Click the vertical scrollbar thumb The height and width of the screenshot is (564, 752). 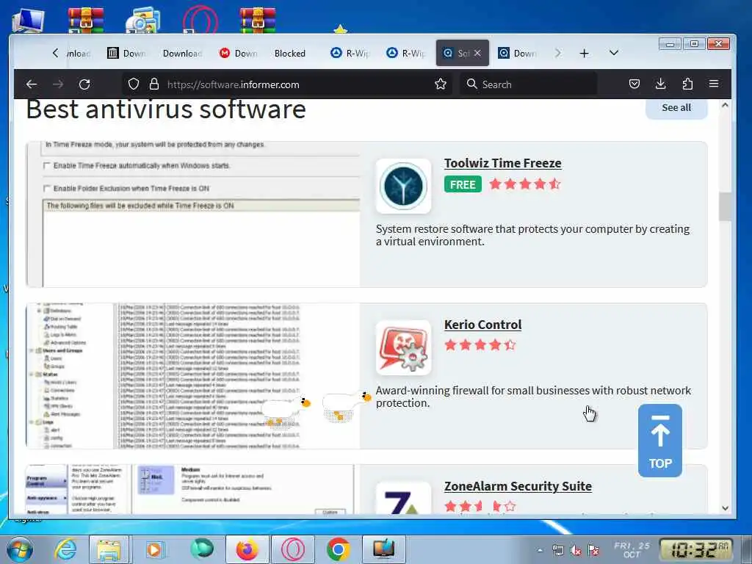725,206
